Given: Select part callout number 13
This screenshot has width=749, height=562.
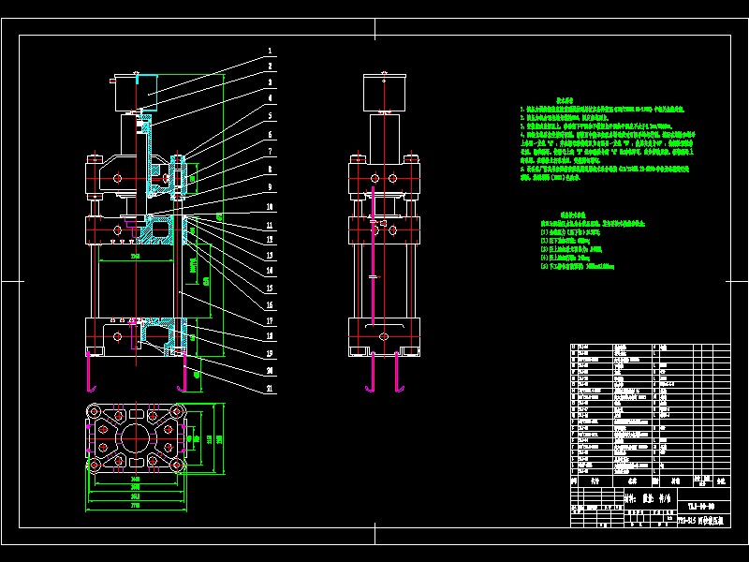Looking at the screenshot, I should click(x=270, y=256).
